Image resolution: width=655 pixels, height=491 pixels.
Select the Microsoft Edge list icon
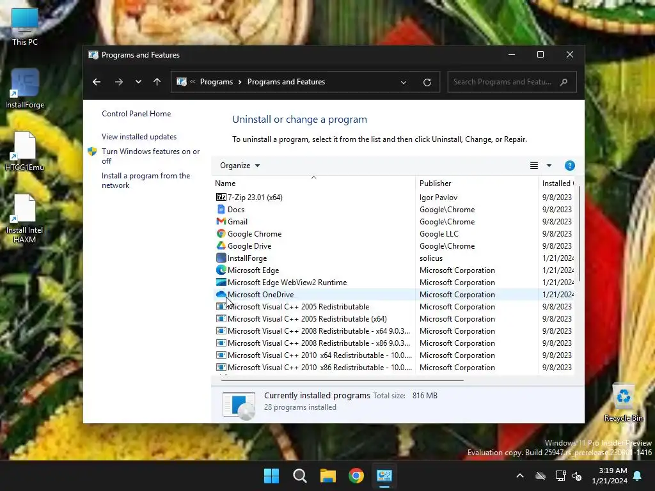tap(221, 270)
